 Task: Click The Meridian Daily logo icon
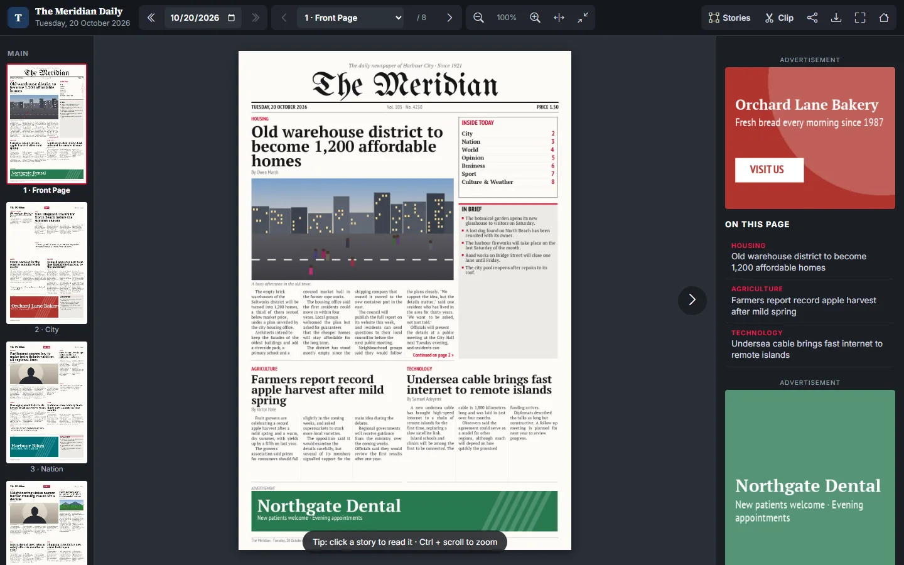click(x=18, y=18)
